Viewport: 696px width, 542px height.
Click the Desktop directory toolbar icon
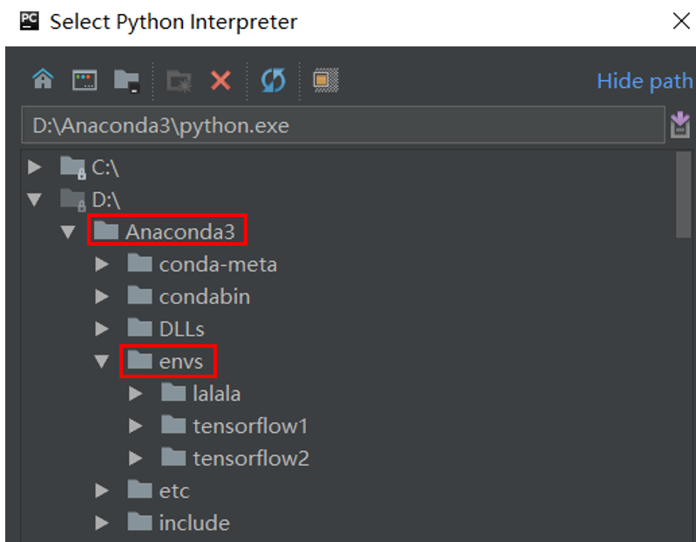coord(84,80)
